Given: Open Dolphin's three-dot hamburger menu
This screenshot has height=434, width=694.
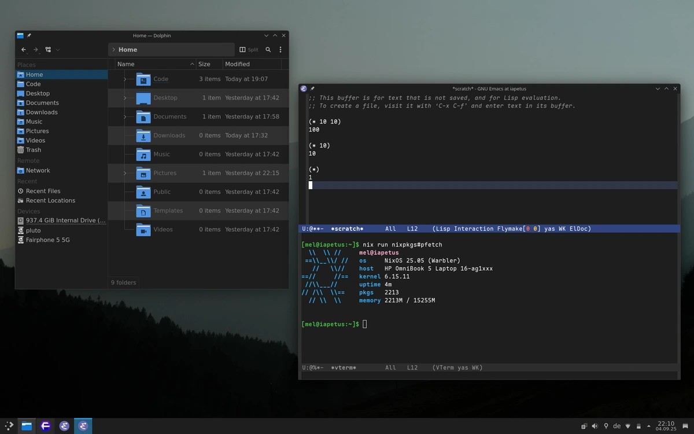Looking at the screenshot, I should [x=280, y=50].
